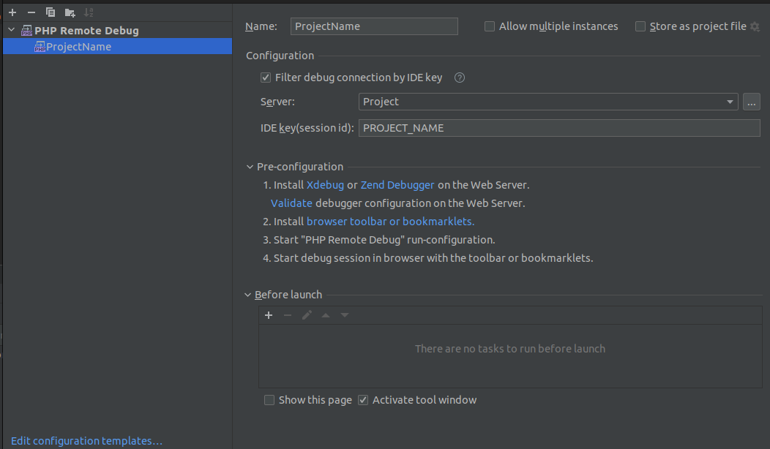This screenshot has height=449, width=770.
Task: Collapse the Before launch section
Action: pyautogui.click(x=247, y=294)
